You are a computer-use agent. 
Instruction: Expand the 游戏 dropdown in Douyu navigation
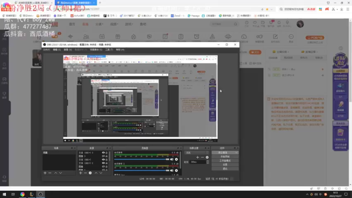point(129,24)
